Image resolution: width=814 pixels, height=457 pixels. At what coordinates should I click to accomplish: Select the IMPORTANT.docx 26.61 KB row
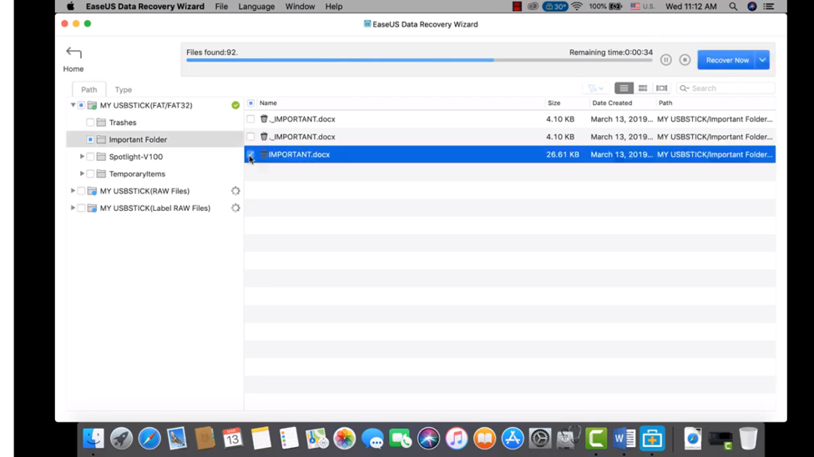(510, 154)
